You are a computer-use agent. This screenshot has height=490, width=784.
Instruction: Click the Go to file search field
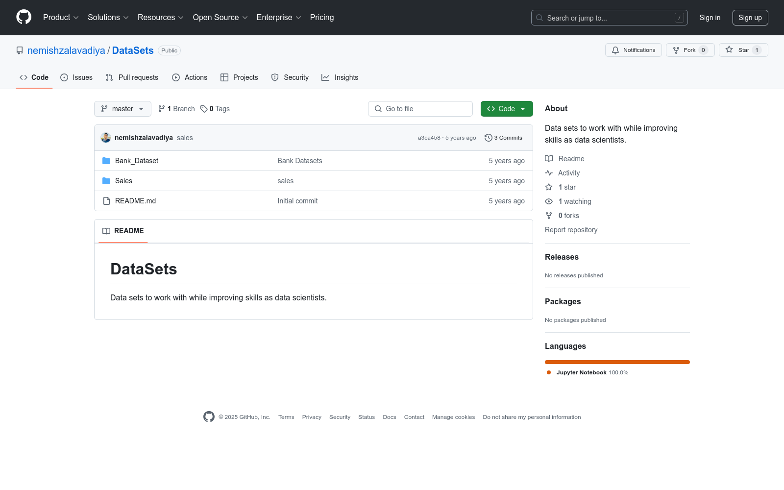[x=420, y=109]
